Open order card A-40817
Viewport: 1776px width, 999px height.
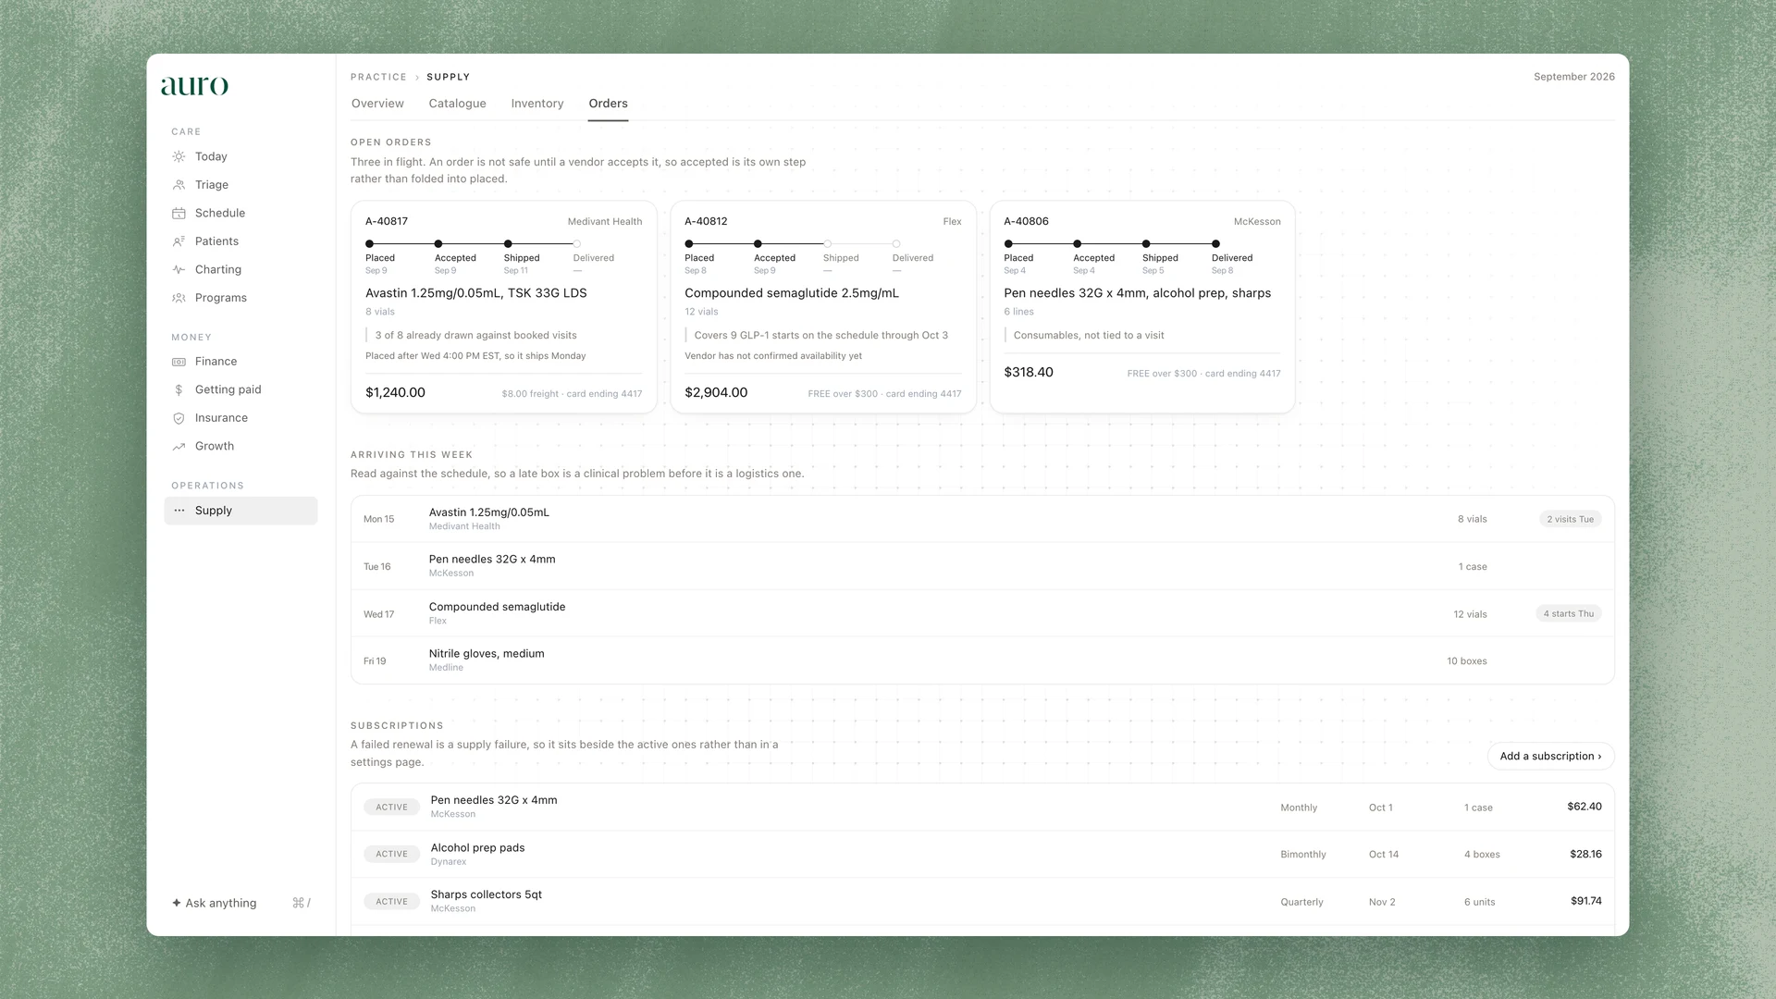[503, 307]
